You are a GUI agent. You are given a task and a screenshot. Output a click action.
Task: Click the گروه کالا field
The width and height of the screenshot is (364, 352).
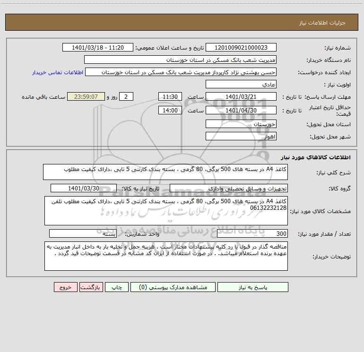229,189
